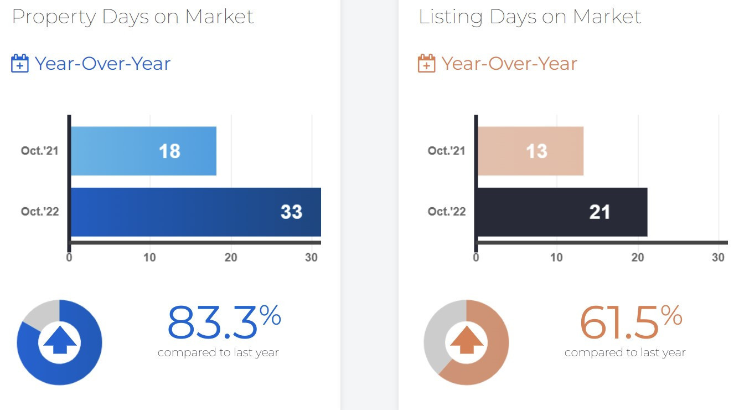Select the Oct.'21 bar showing 18
739x410 pixels.
coord(143,151)
